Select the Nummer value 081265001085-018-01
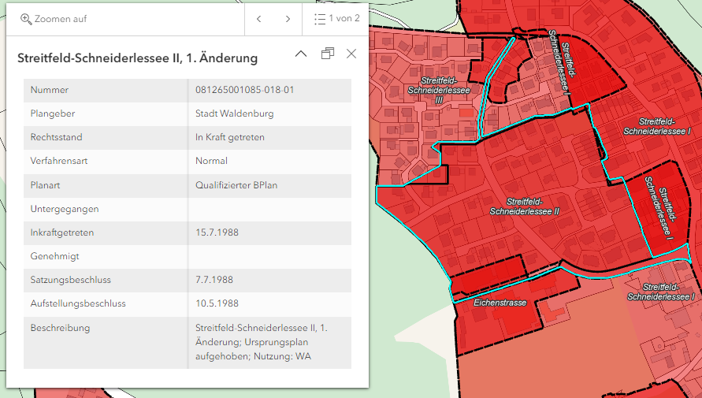 pyautogui.click(x=244, y=90)
